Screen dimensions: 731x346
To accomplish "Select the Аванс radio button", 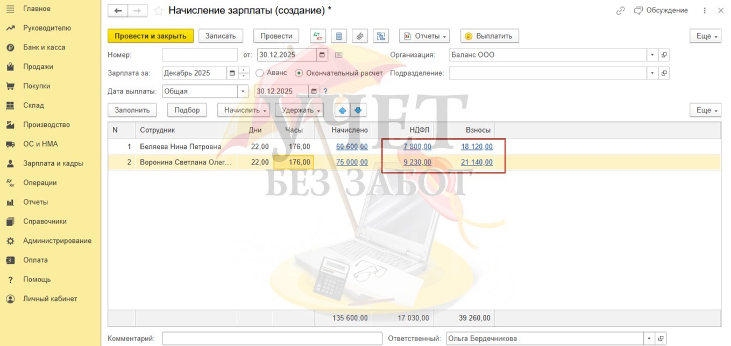I will [260, 73].
